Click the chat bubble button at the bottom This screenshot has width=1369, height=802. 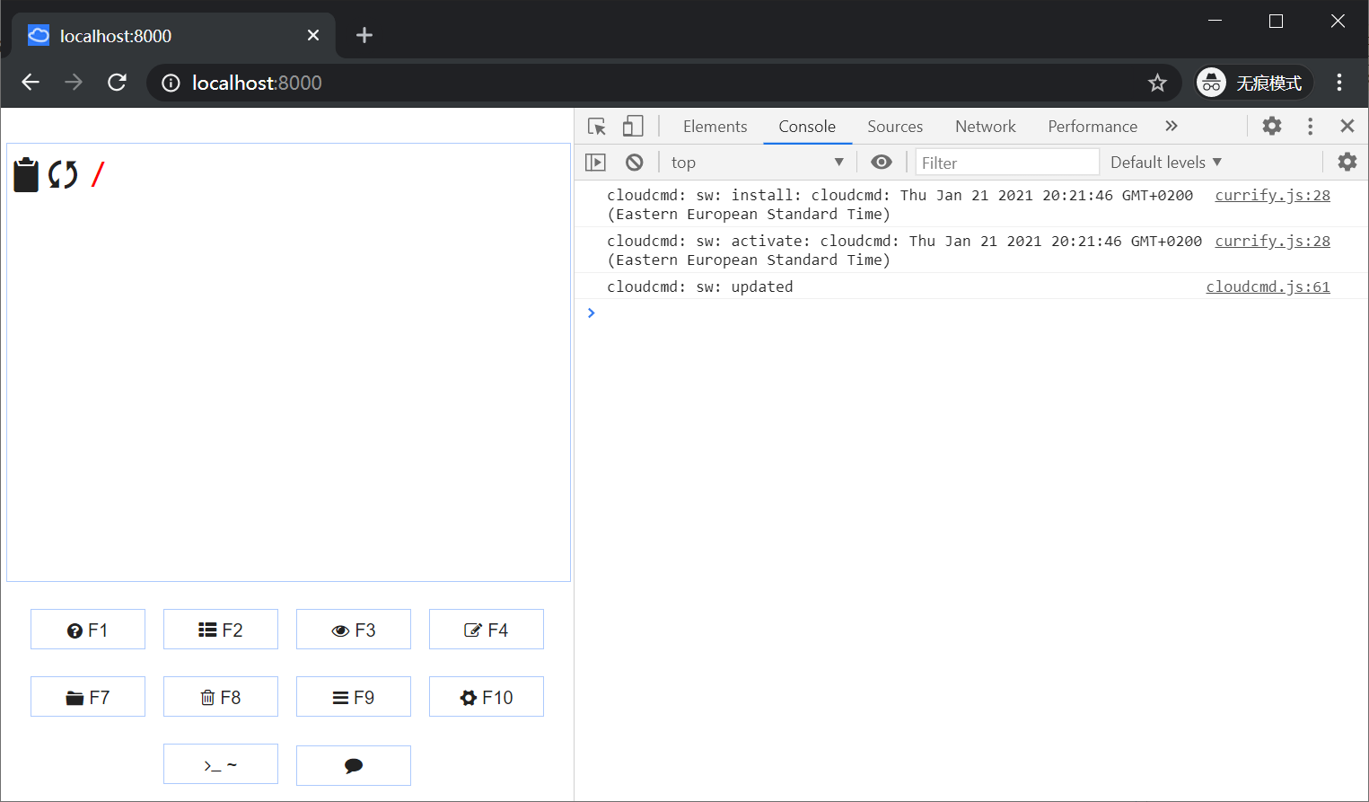point(353,764)
